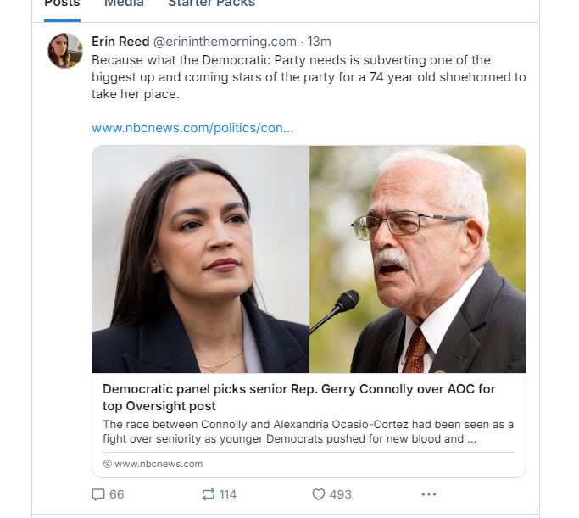Click the article description preview text
The image size is (579, 518).
click(x=308, y=432)
